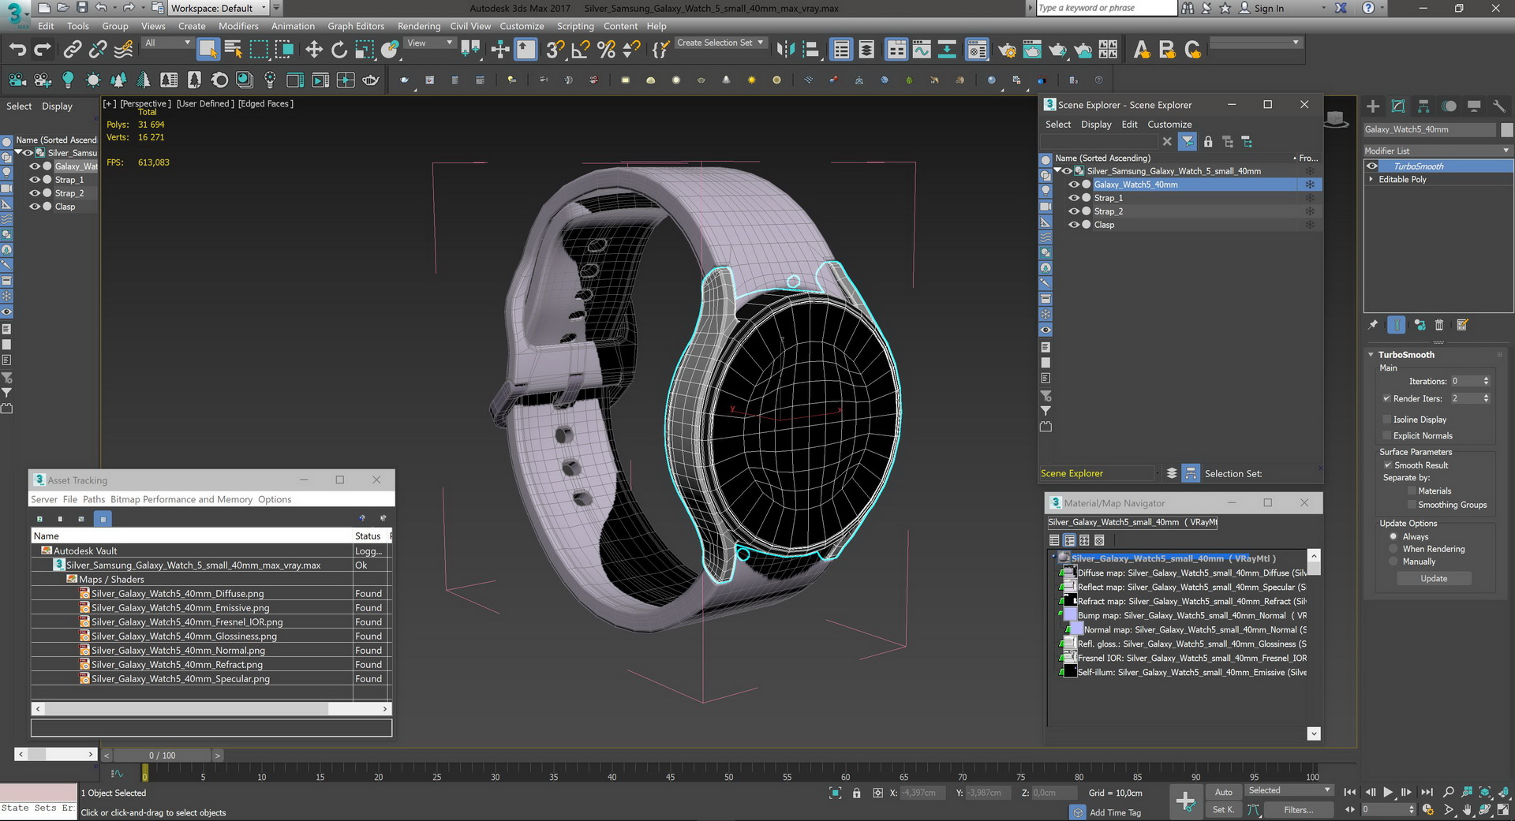Select the When Rendering update option
This screenshot has height=821, width=1515.
click(x=1393, y=549)
